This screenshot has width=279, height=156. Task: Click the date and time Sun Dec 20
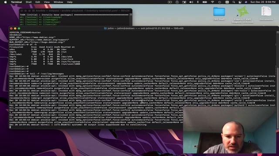coord(263,2)
